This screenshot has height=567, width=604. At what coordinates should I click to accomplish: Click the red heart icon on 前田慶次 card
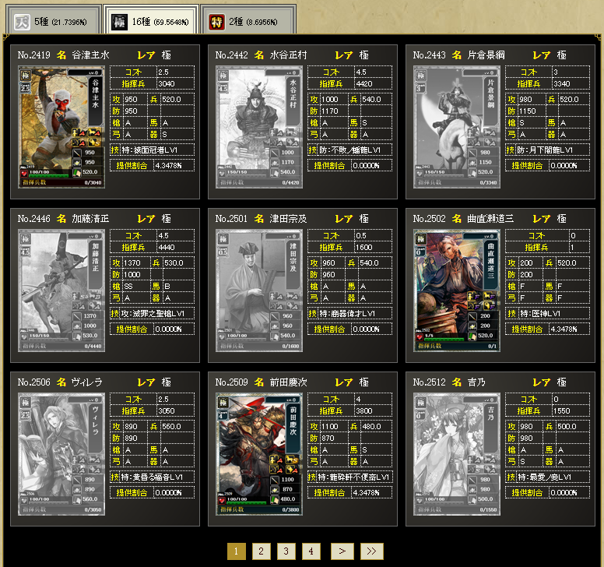pos(222,501)
